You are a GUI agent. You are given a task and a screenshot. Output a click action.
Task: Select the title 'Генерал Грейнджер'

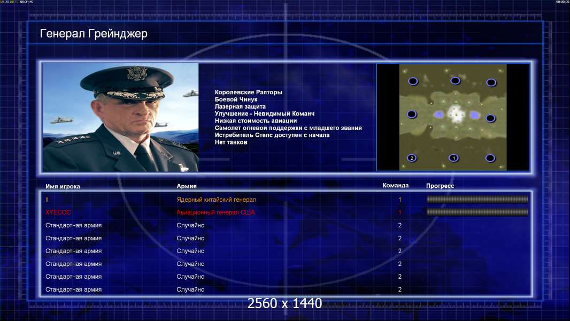click(94, 34)
